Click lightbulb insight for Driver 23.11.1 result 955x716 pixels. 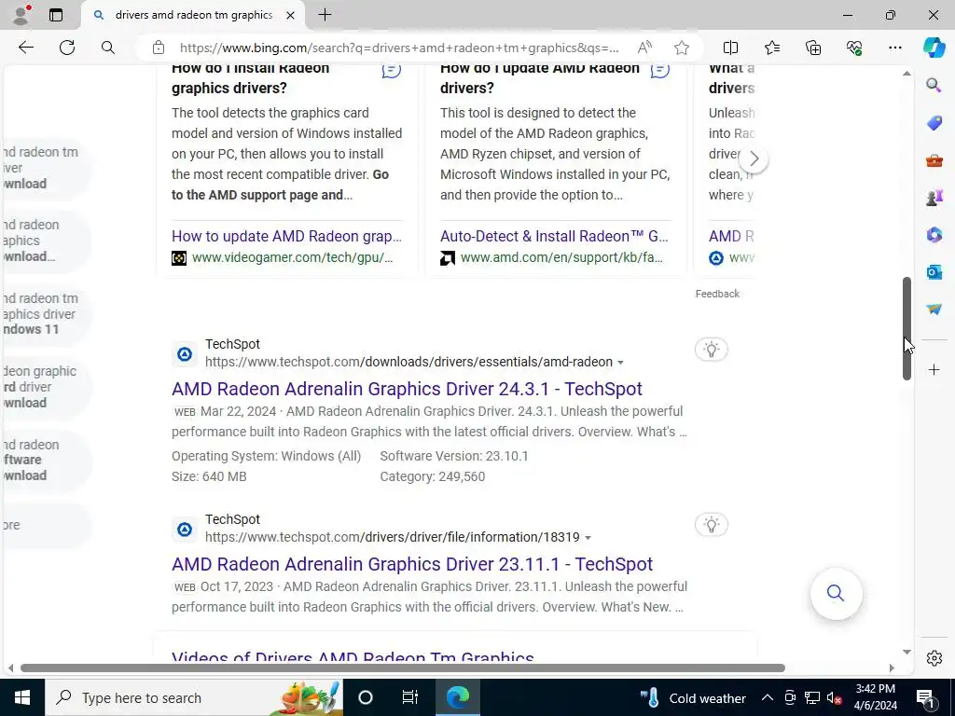tap(711, 525)
